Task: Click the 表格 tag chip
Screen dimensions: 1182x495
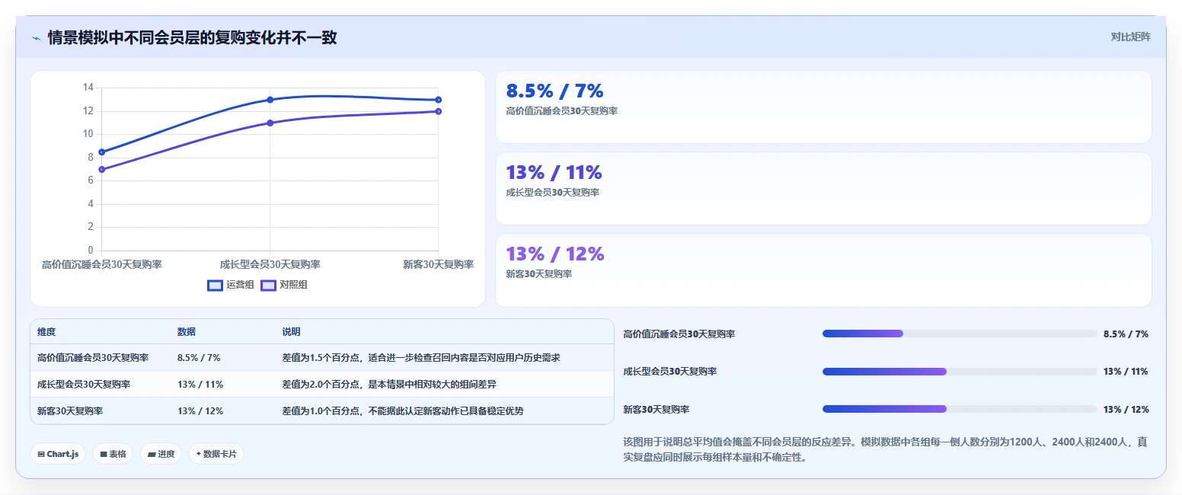Action: point(113,454)
